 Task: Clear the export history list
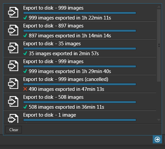(x=14, y=130)
